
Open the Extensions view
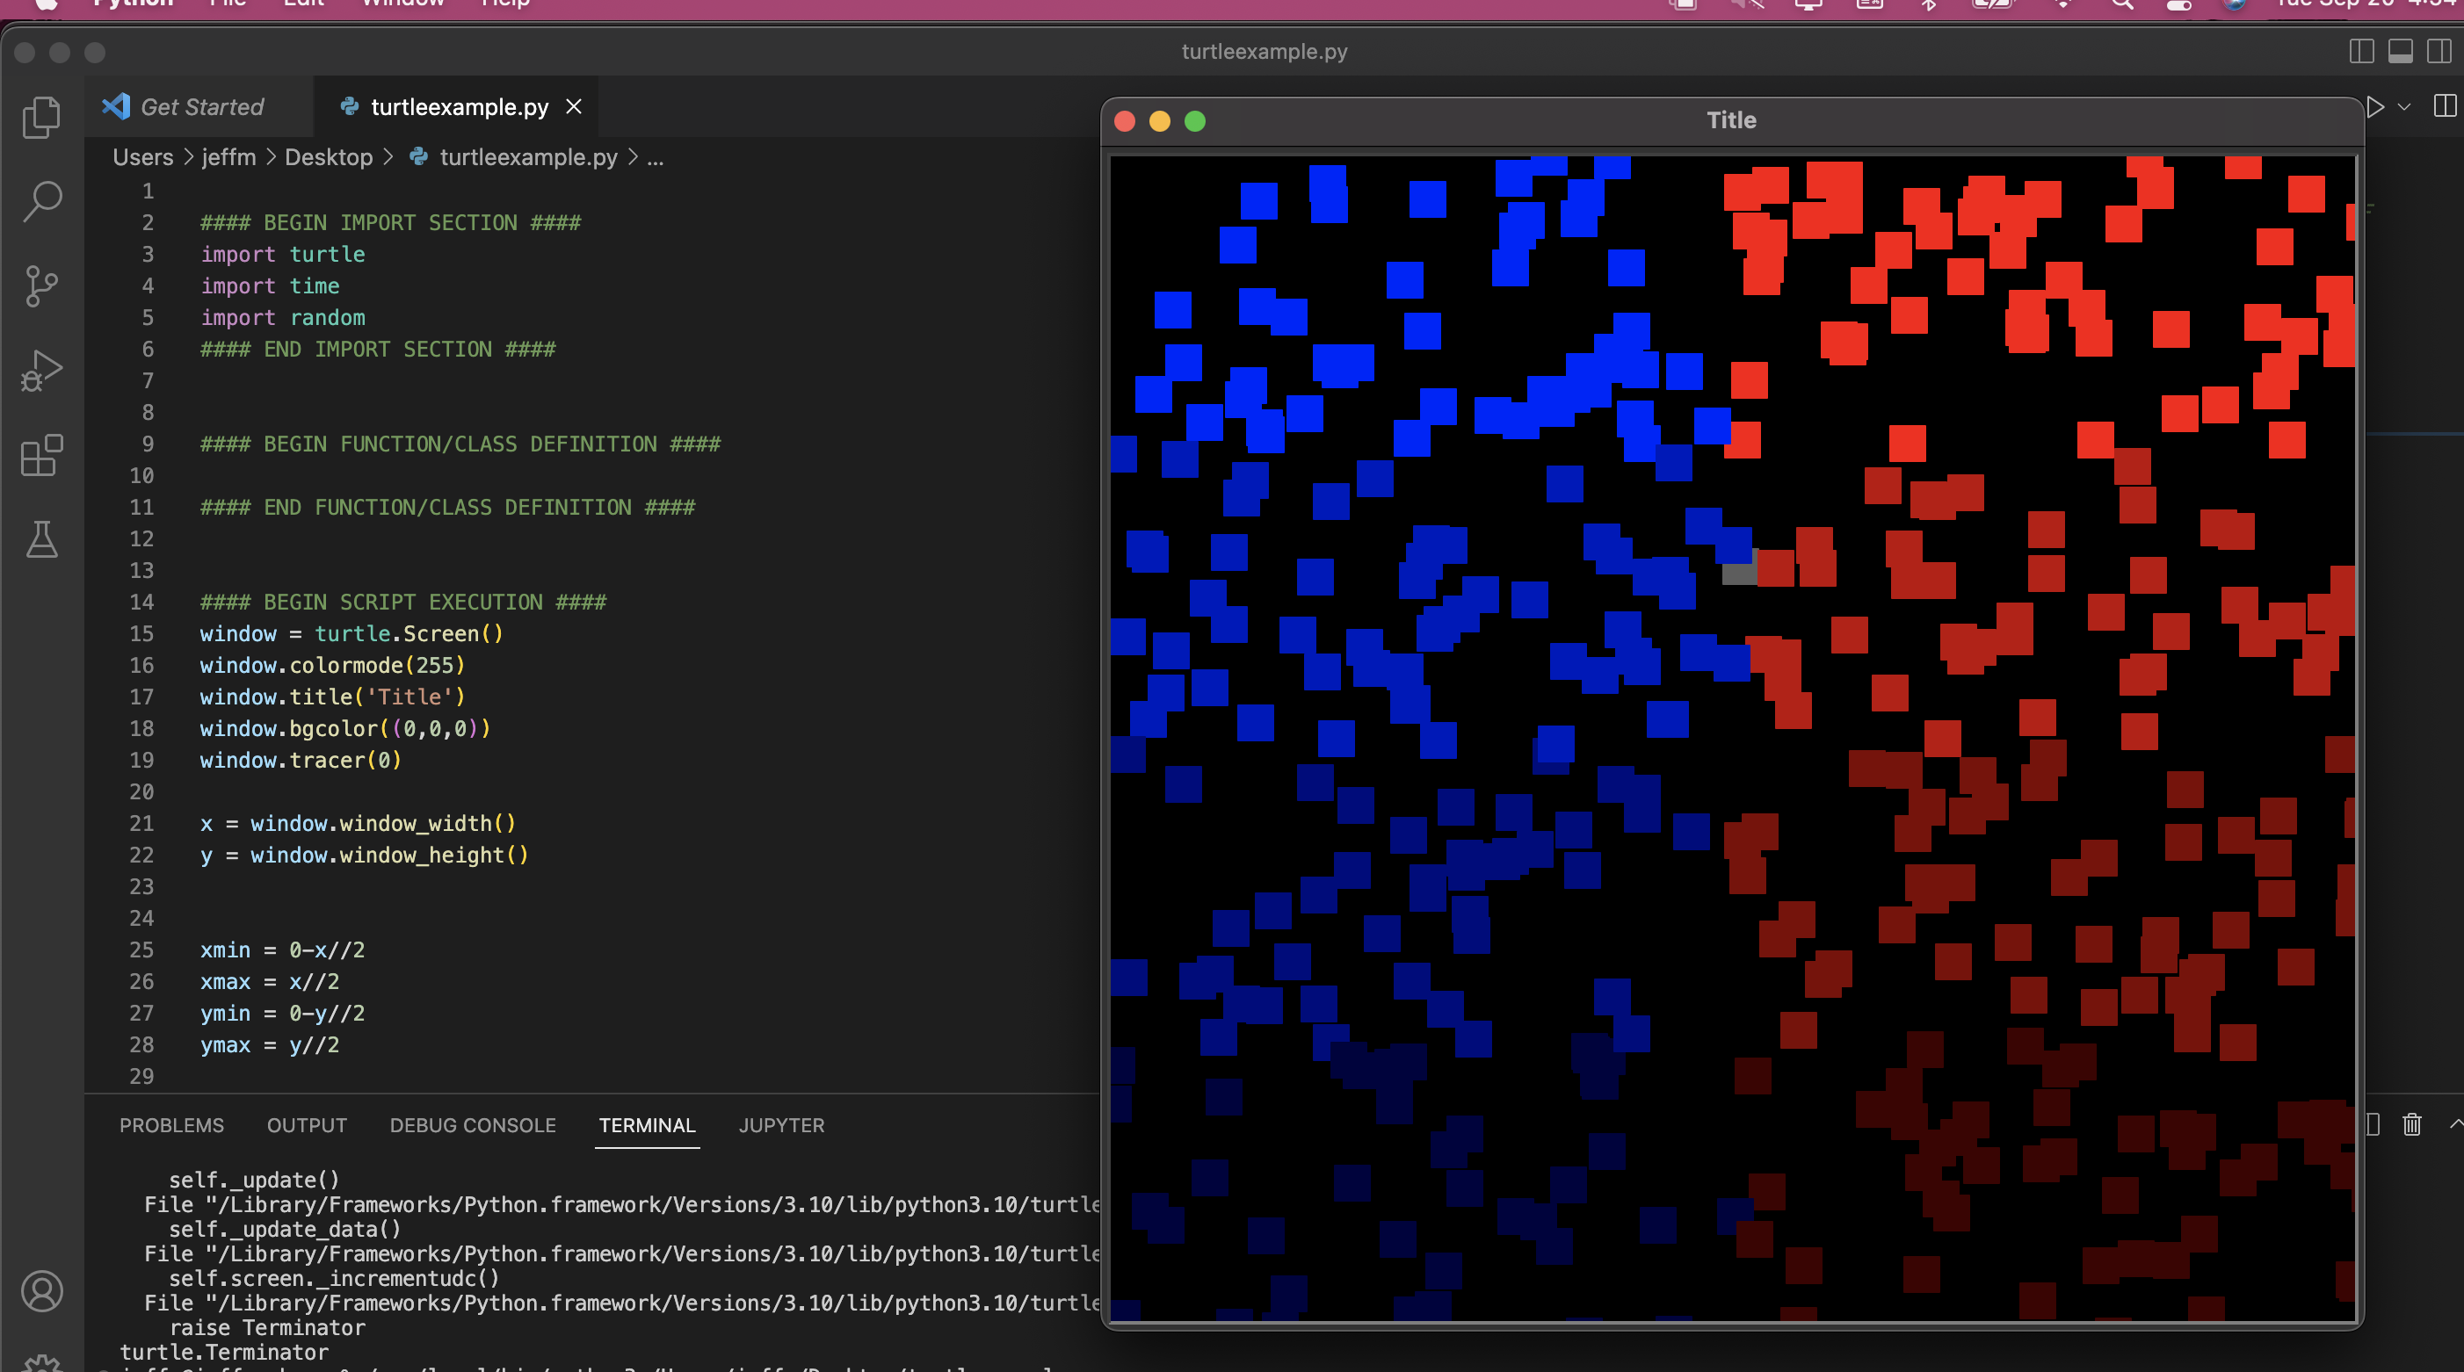[x=41, y=455]
